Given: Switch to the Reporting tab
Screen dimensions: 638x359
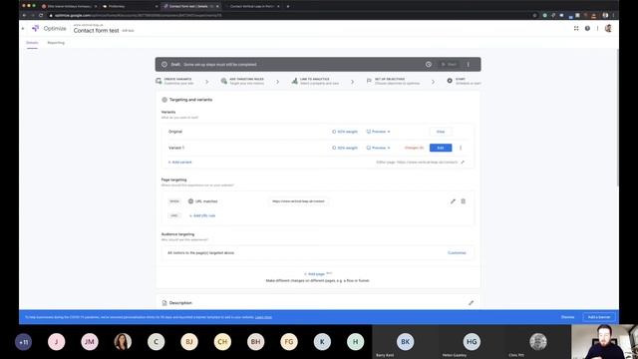Looking at the screenshot, I should [56, 43].
